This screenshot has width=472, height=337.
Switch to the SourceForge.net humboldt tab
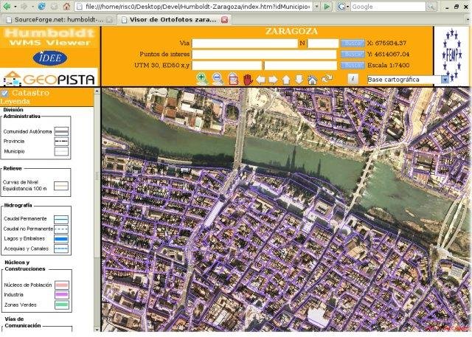(58, 20)
